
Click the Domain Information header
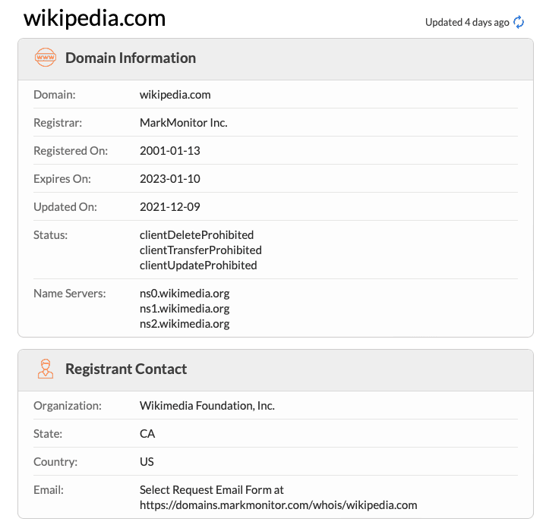coord(131,58)
